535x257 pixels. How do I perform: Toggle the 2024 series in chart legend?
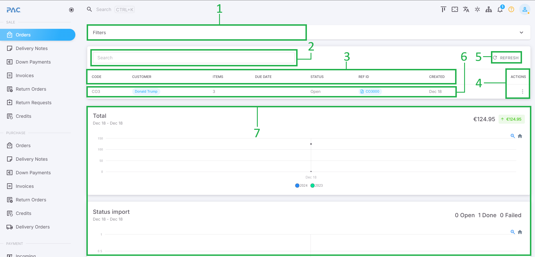tap(301, 186)
